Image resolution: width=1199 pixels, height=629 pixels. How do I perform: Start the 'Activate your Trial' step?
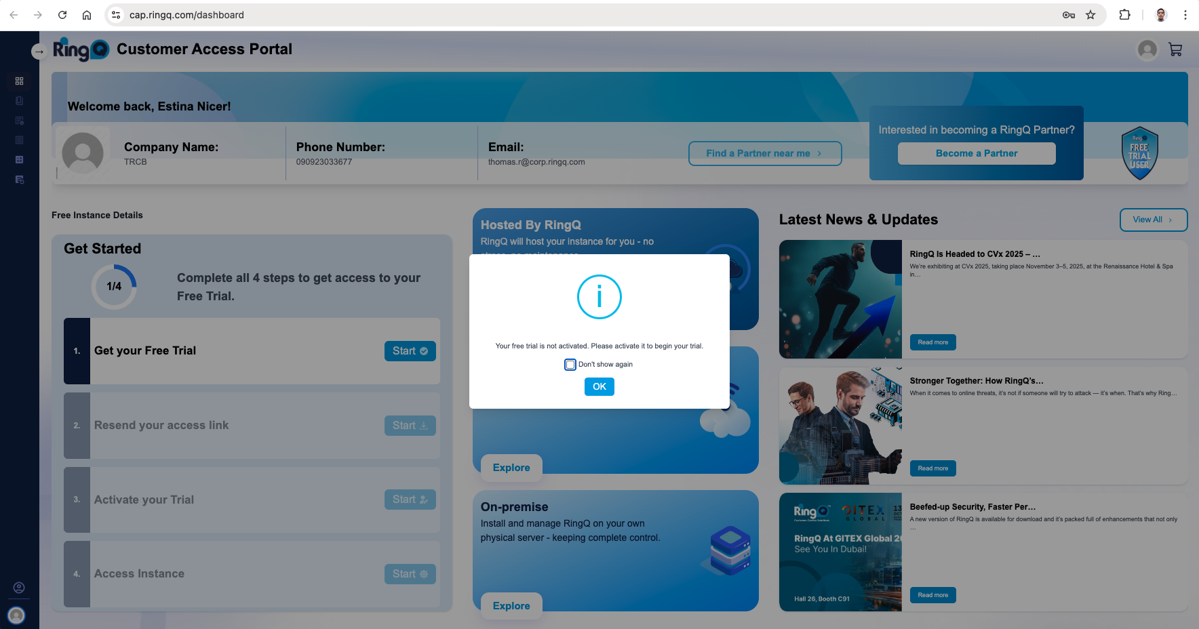[410, 500]
